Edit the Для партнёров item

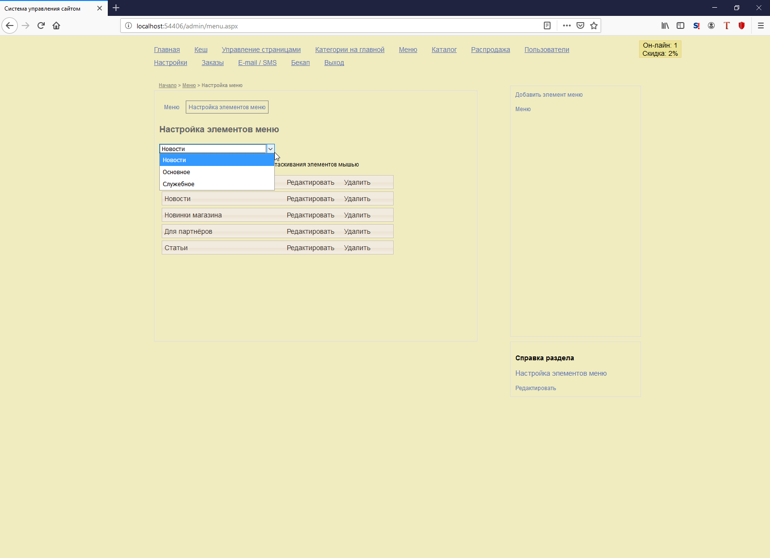coord(310,231)
